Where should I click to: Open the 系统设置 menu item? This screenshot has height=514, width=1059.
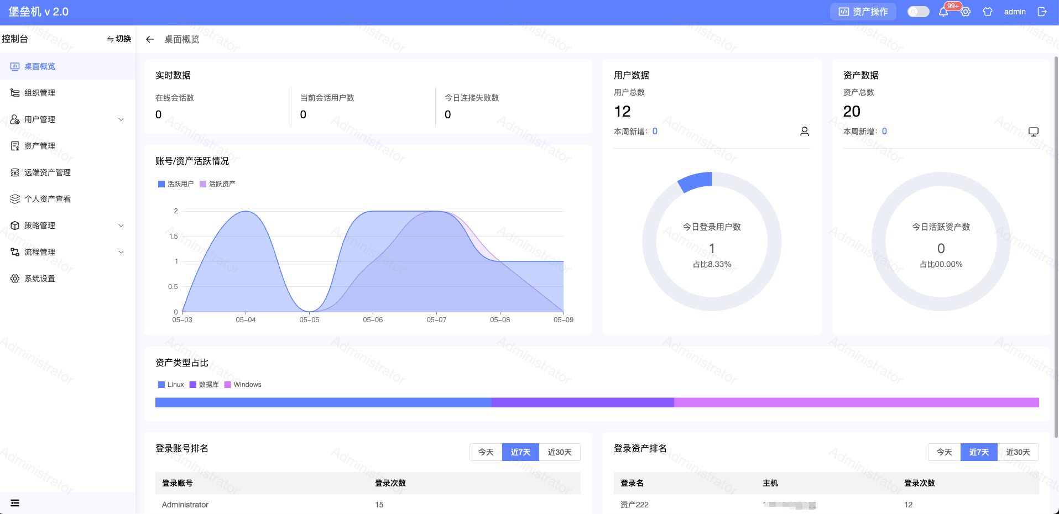click(x=67, y=279)
